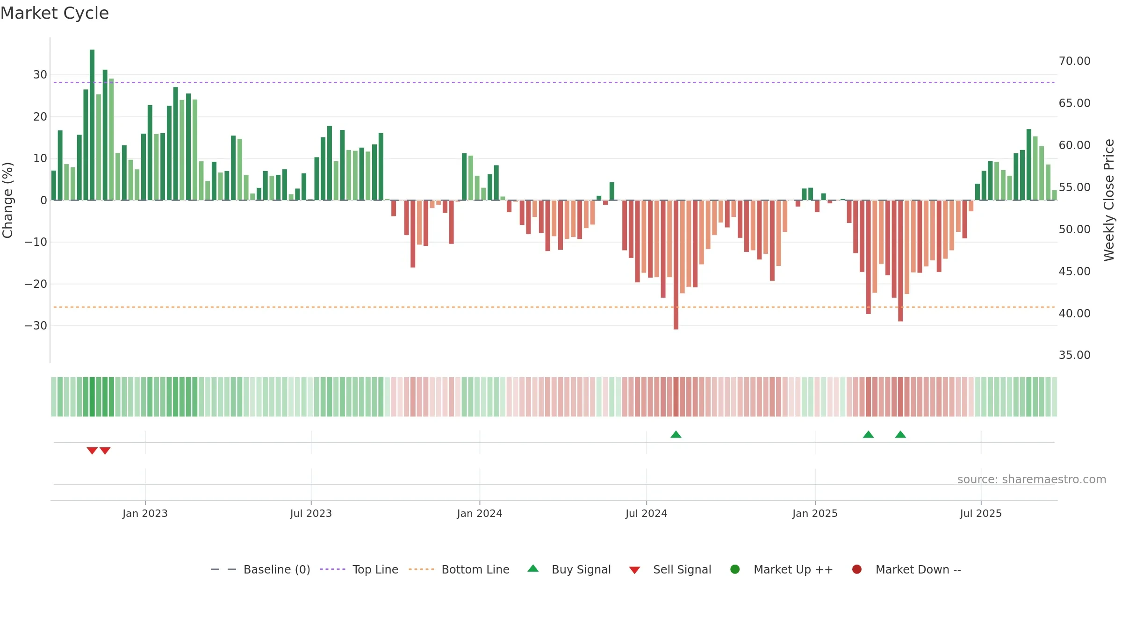This screenshot has height=631, width=1122.
Task: Click the Sell Signal legend entry
Action: click(x=670, y=569)
